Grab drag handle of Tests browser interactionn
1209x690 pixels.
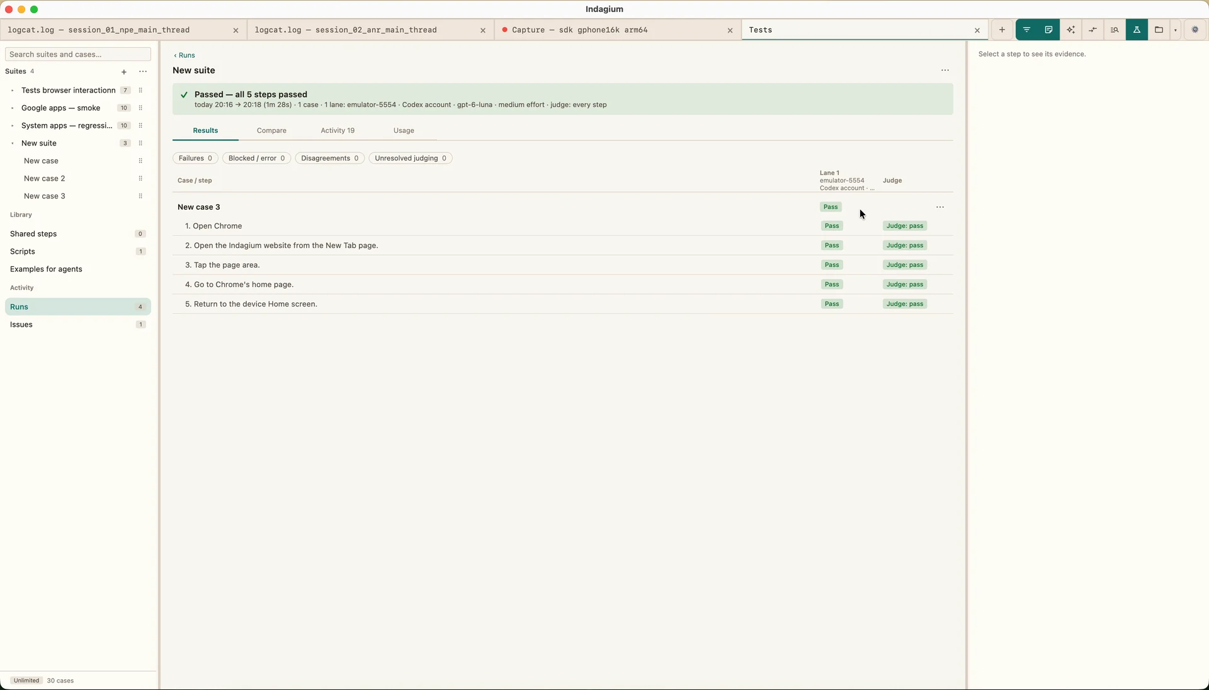click(140, 91)
